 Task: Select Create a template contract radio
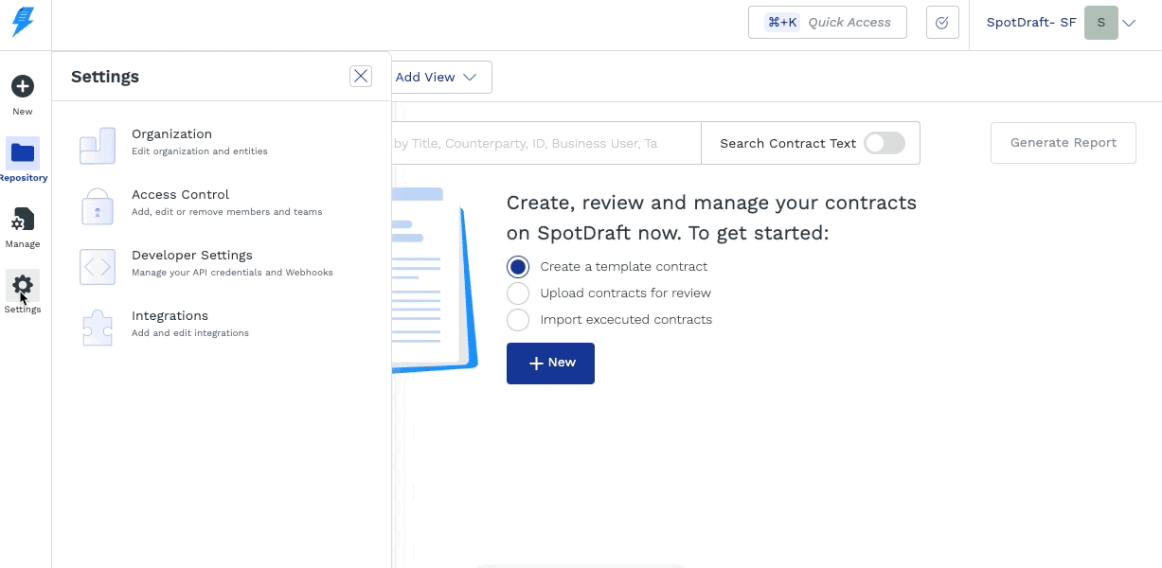(518, 267)
